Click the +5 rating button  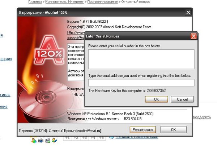click(x=101, y=138)
